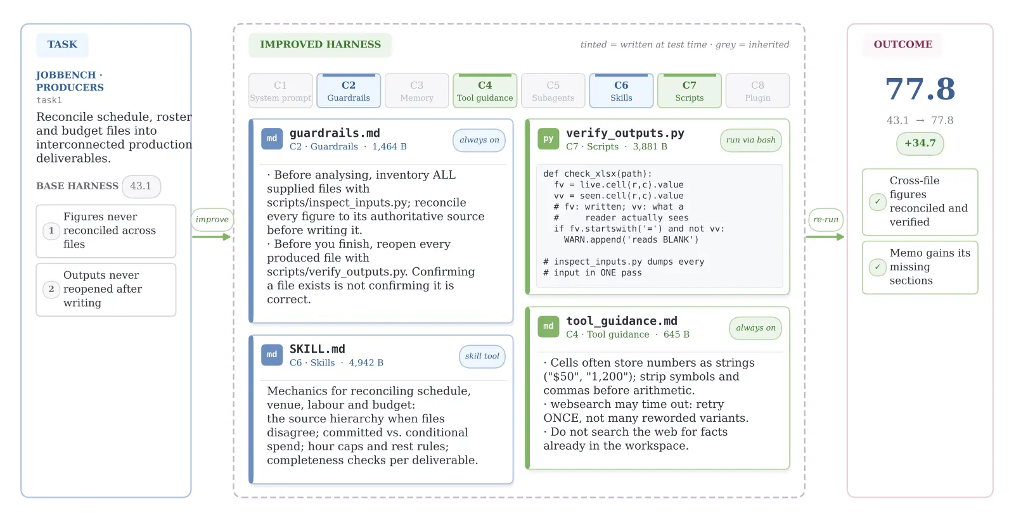
Task: Click the '43.1 → 77.8' score comparison
Action: click(920, 120)
